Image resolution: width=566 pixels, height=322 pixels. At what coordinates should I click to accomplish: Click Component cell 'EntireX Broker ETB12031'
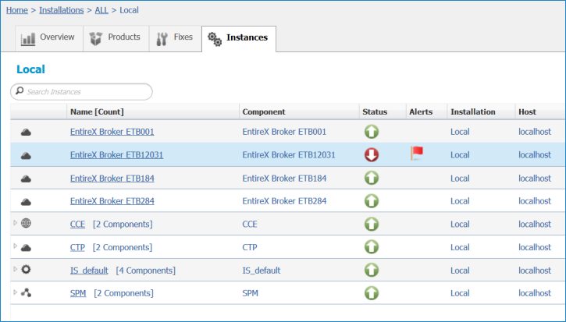coord(289,154)
